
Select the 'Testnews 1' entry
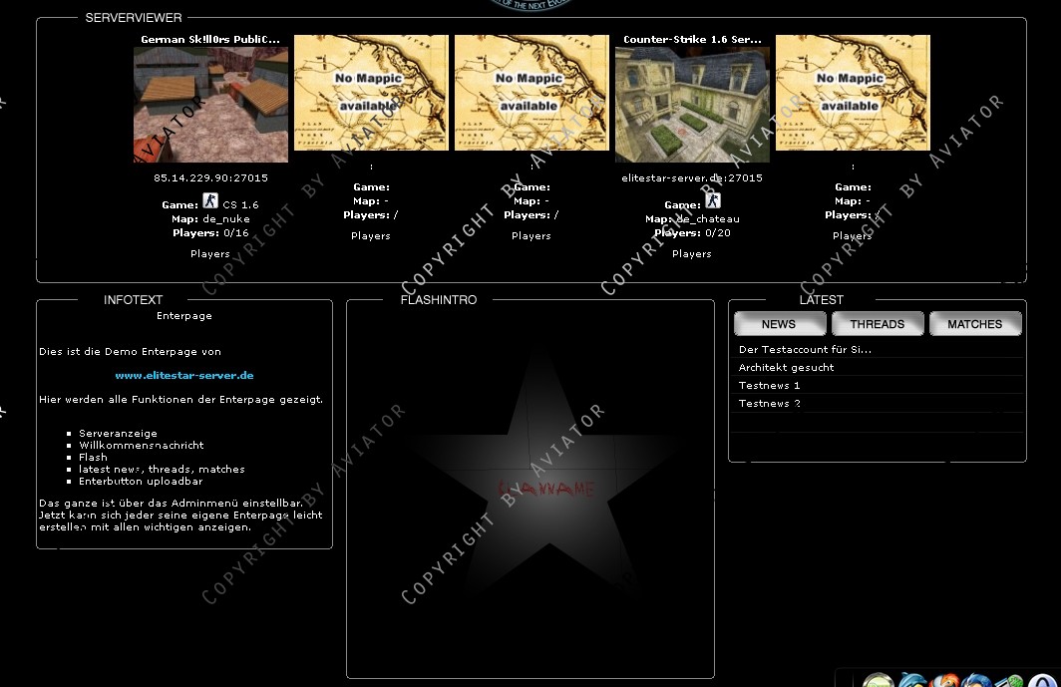tap(769, 386)
